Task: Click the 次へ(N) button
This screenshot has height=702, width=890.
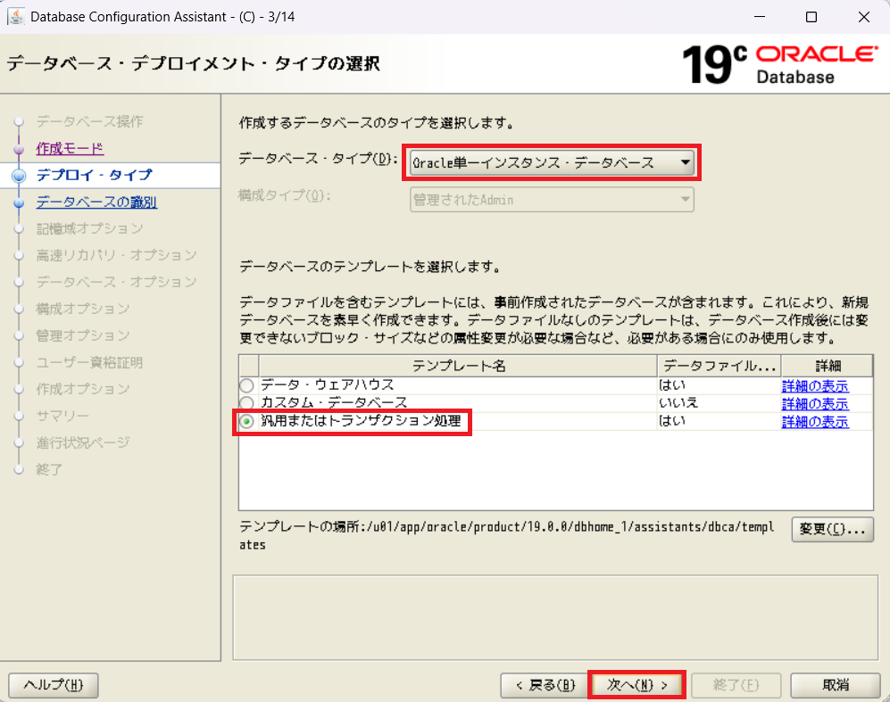Action: (x=636, y=684)
